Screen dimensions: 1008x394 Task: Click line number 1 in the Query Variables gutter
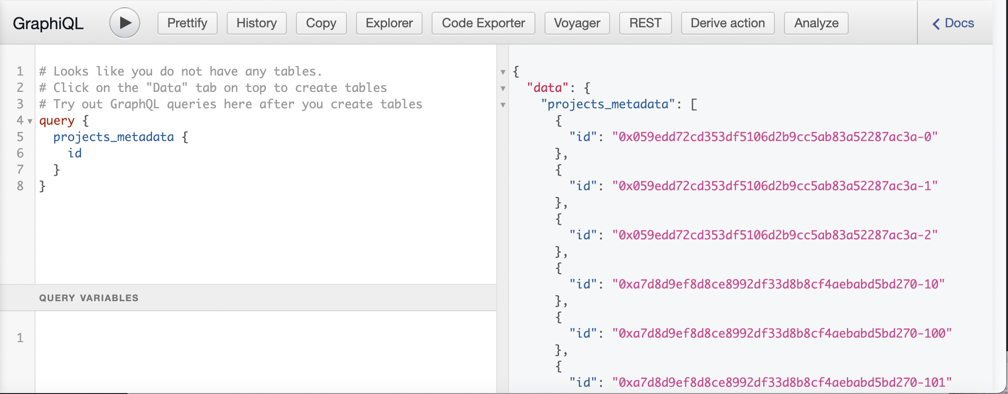point(20,338)
